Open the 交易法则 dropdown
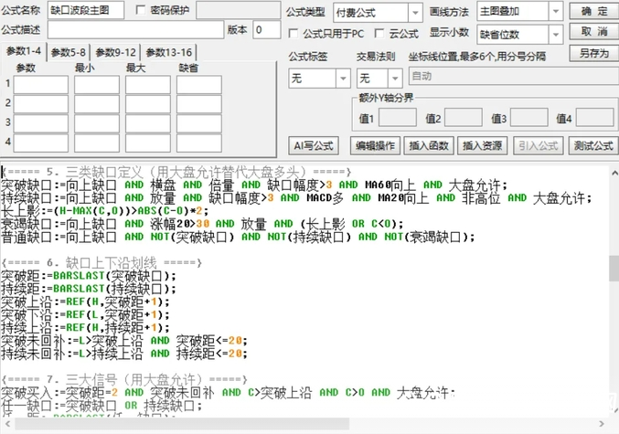 (379, 79)
